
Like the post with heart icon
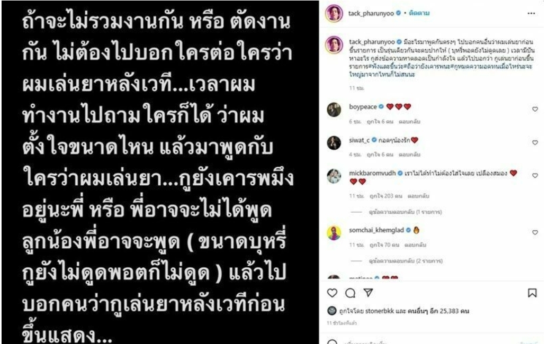332,293
